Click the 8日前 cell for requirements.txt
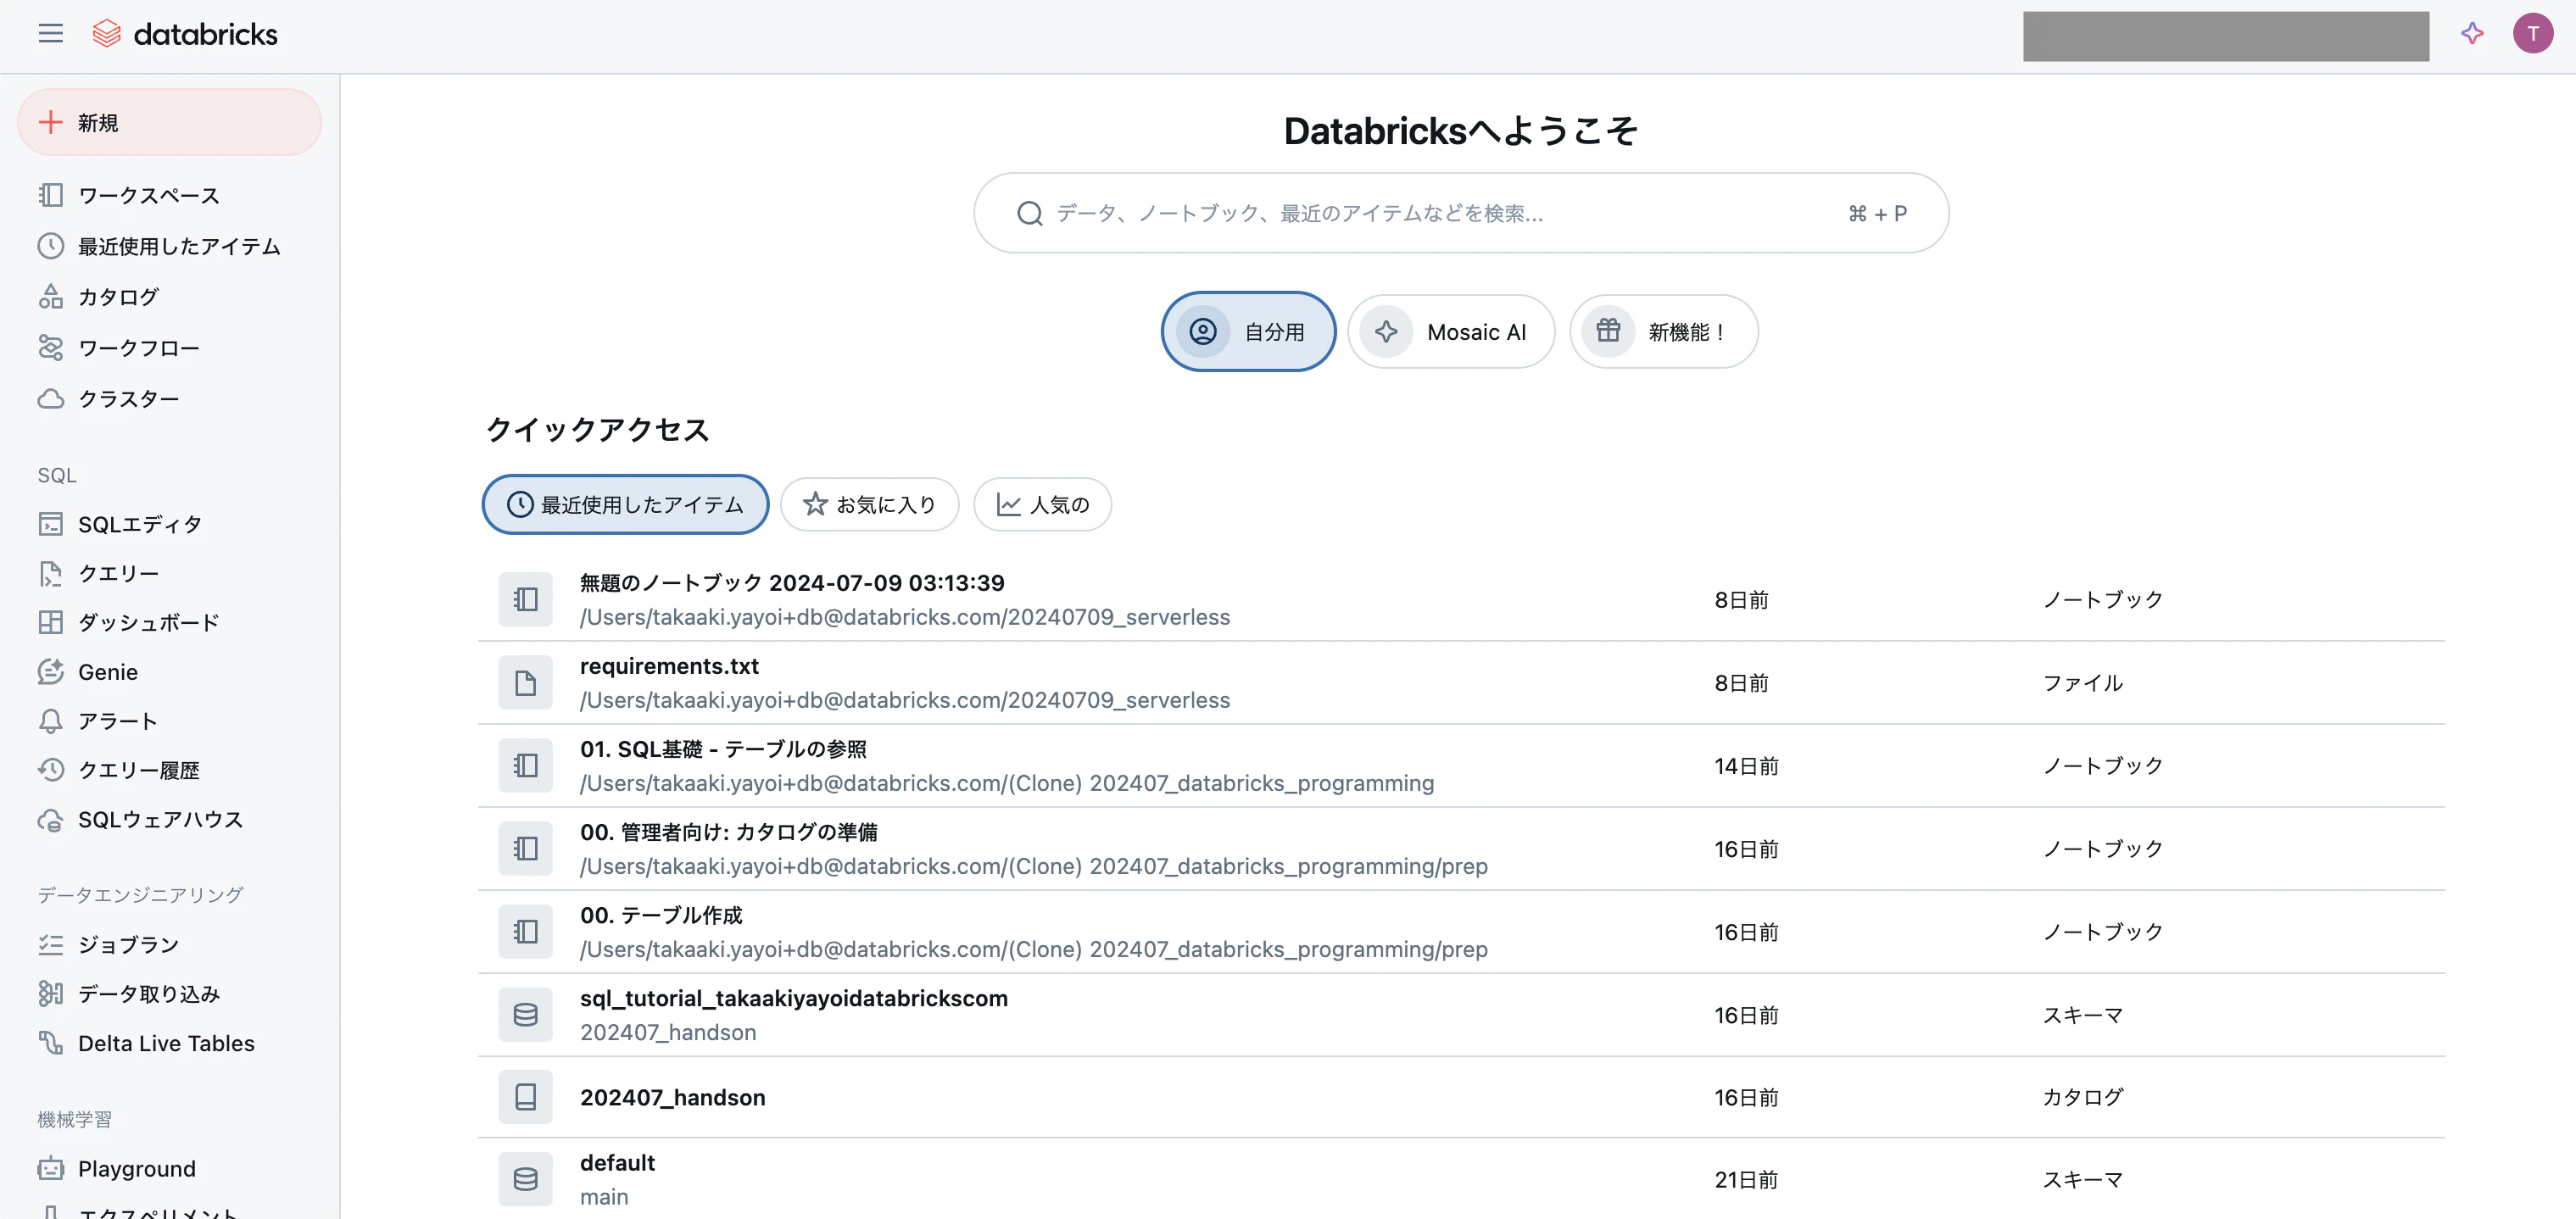2576x1219 pixels. [x=1741, y=682]
